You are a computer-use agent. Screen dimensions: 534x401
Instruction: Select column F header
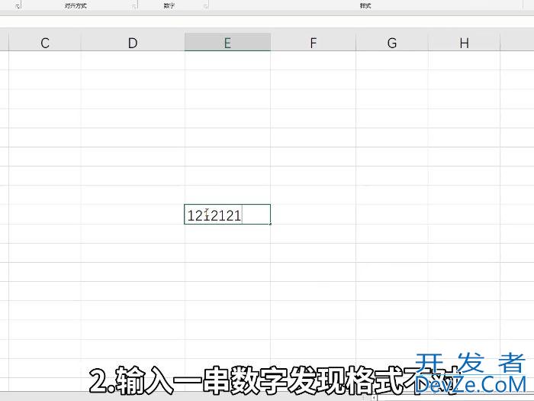tap(314, 43)
